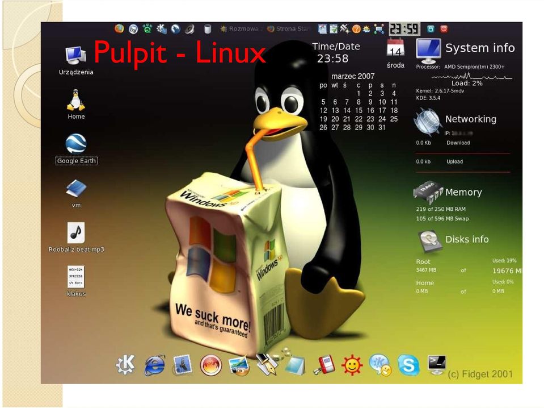
Task: Click the satellite icon in tray
Action: pos(344,29)
